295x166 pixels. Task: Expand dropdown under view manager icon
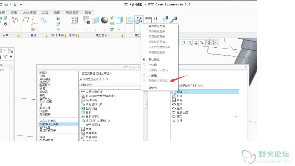[x=86, y=30]
